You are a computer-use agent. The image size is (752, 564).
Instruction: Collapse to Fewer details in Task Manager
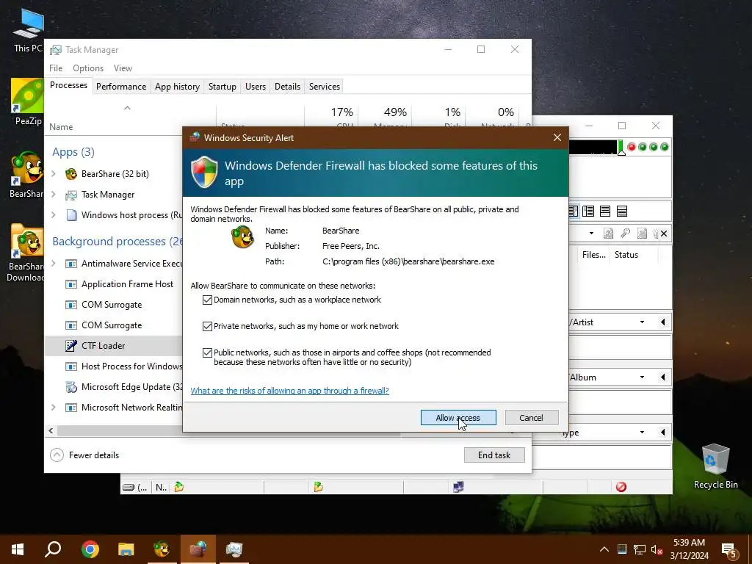click(85, 455)
